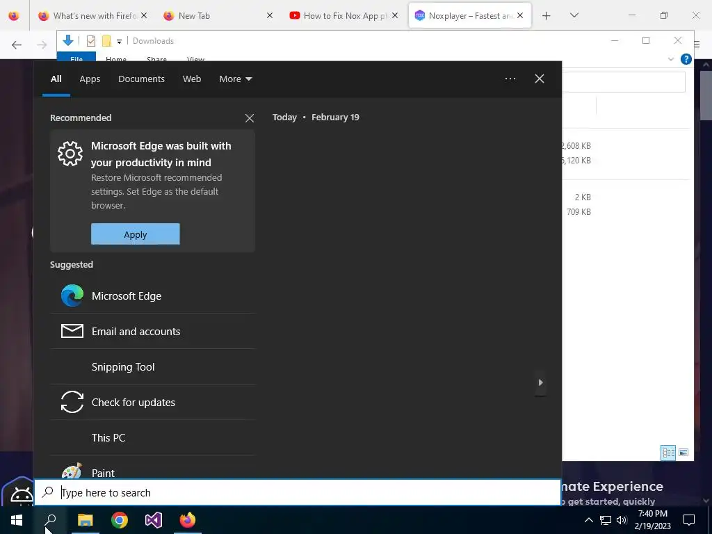Close the Firefox New Tab tab
This screenshot has width=712, height=534.
(x=270, y=15)
